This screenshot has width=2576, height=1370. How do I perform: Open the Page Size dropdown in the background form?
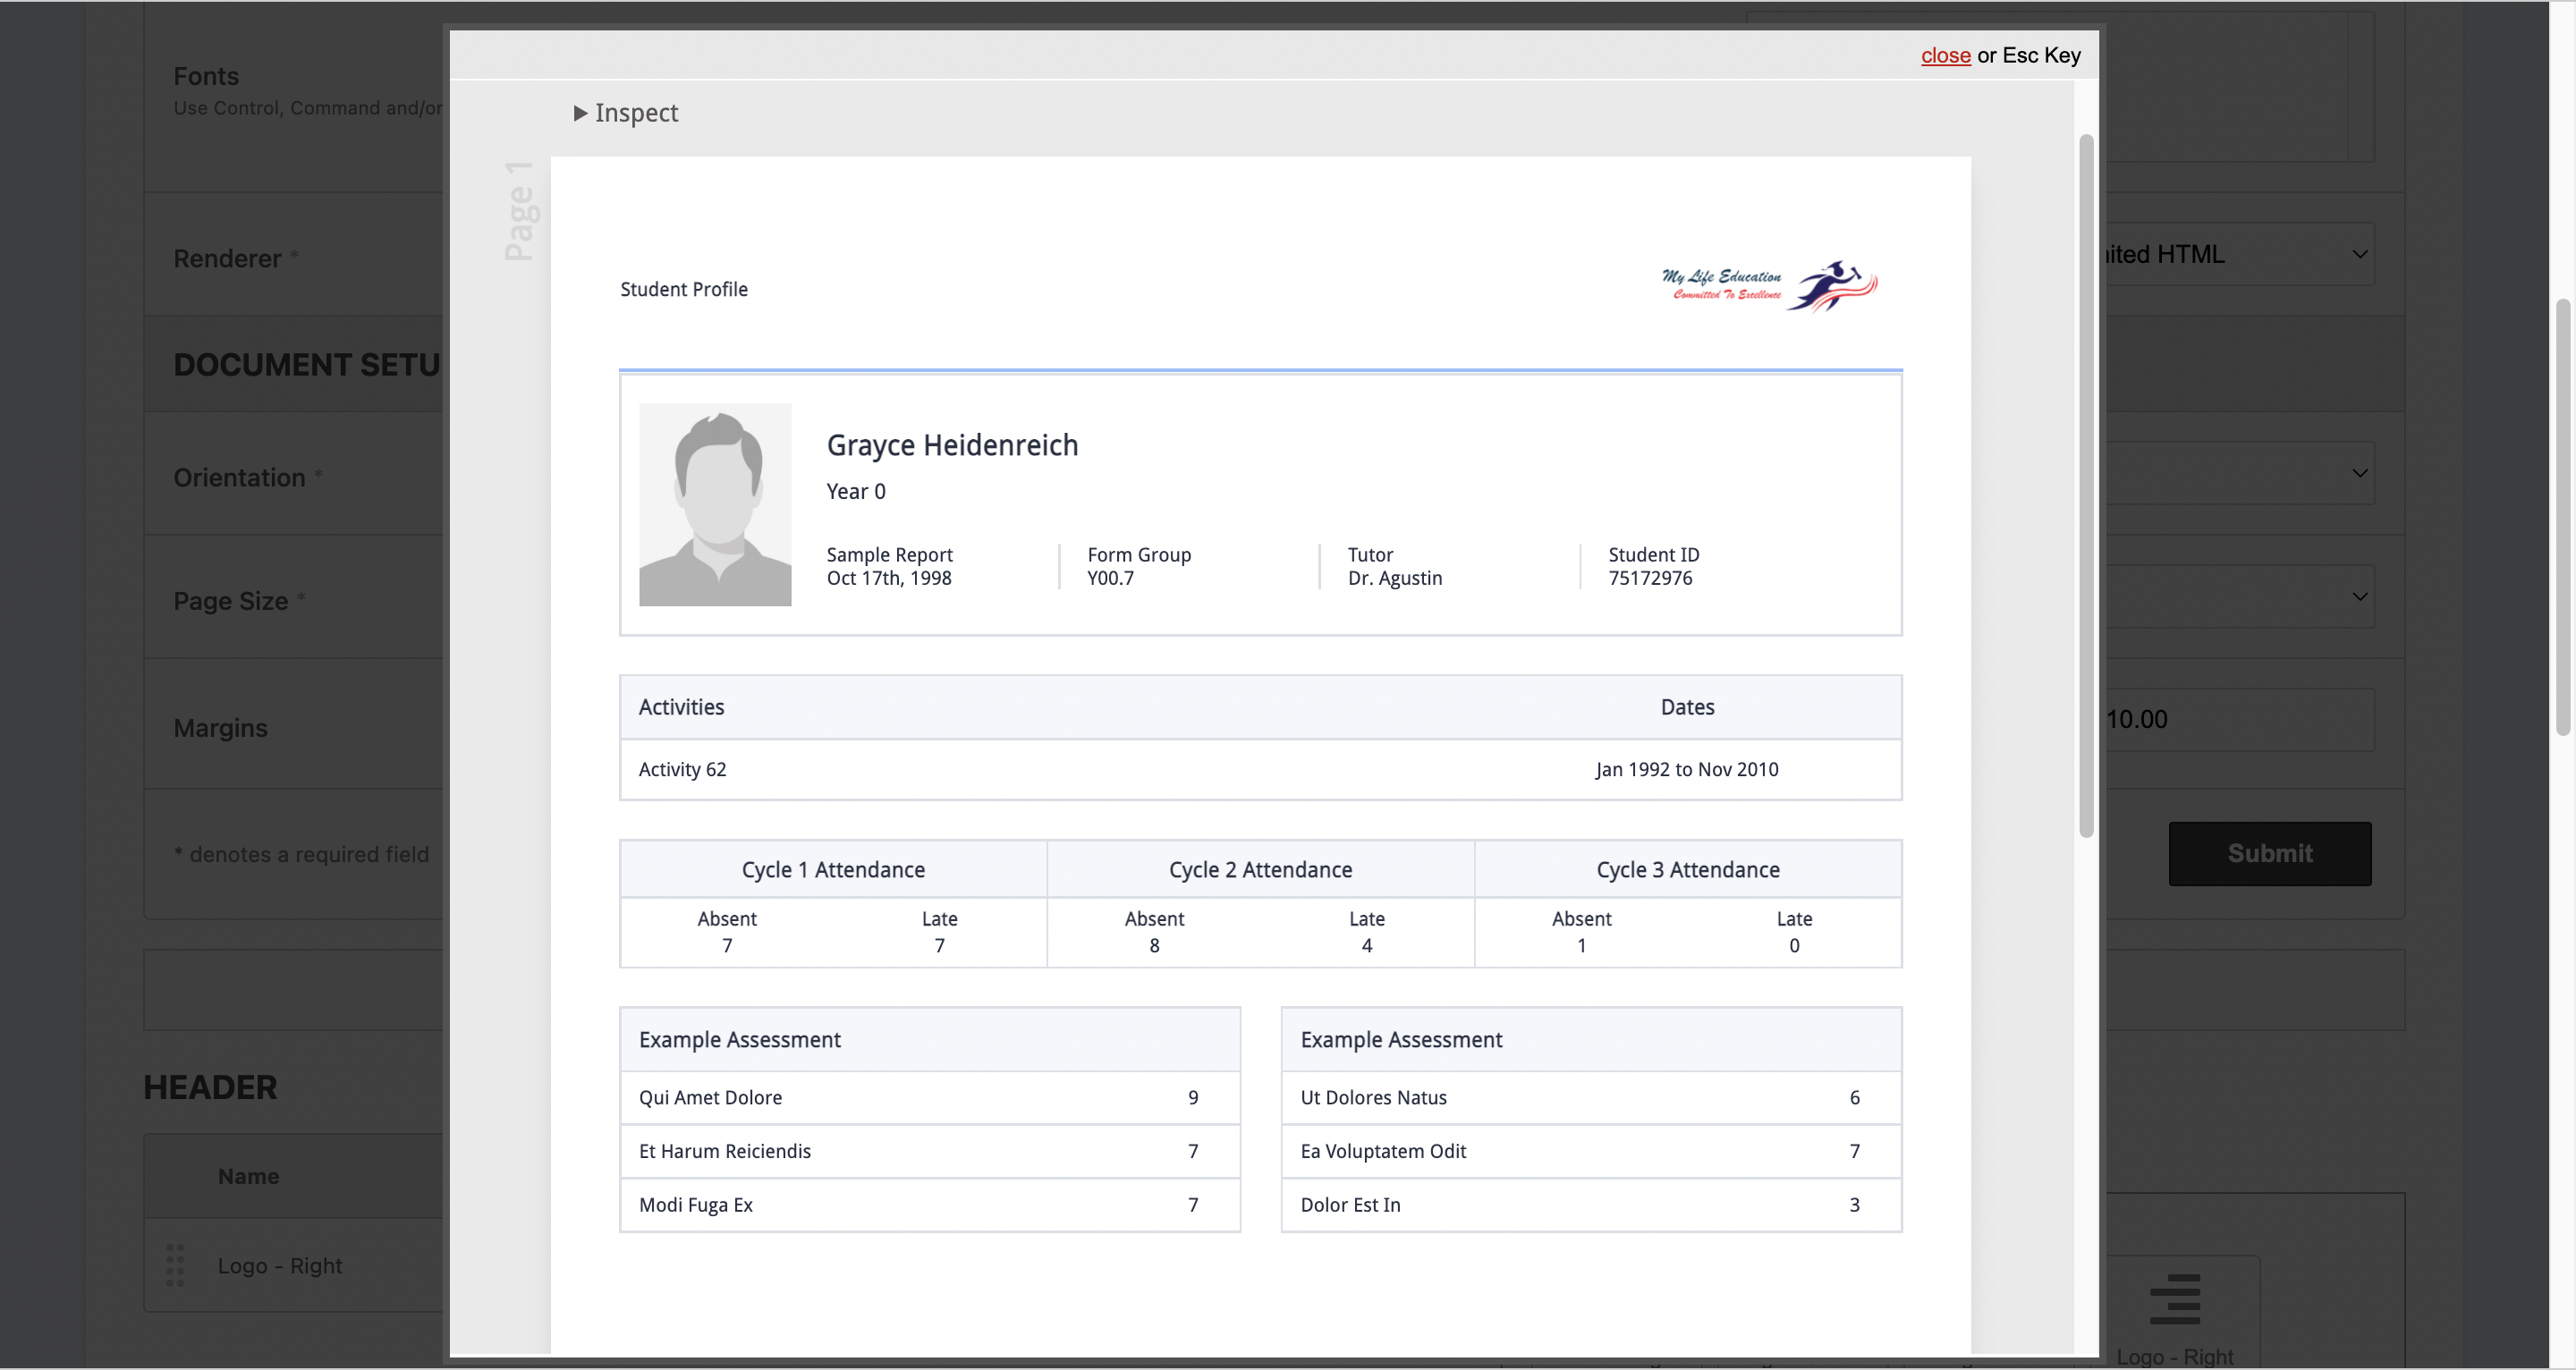click(2239, 596)
